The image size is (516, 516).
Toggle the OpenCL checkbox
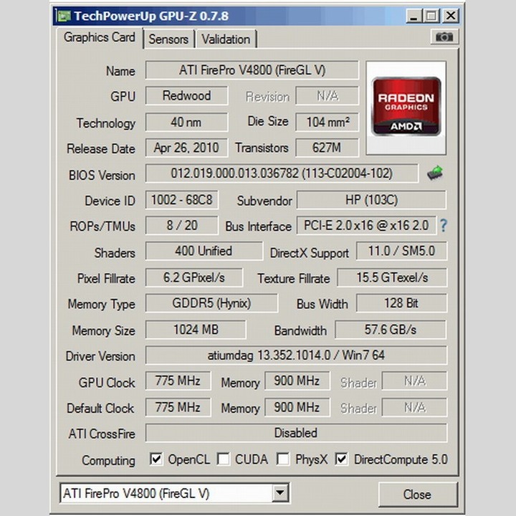point(156,459)
